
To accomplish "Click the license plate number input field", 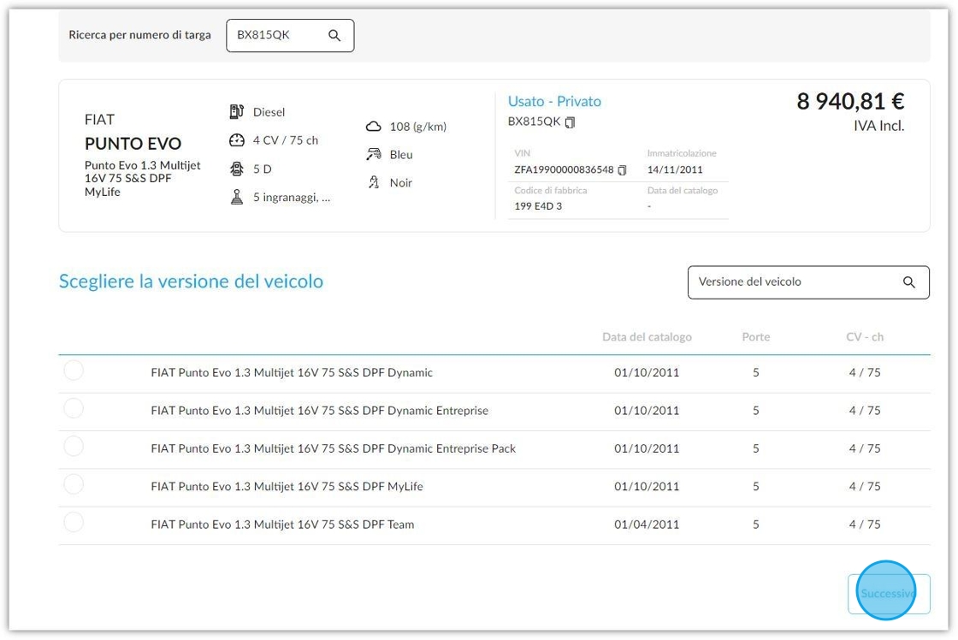I will 290,35.
